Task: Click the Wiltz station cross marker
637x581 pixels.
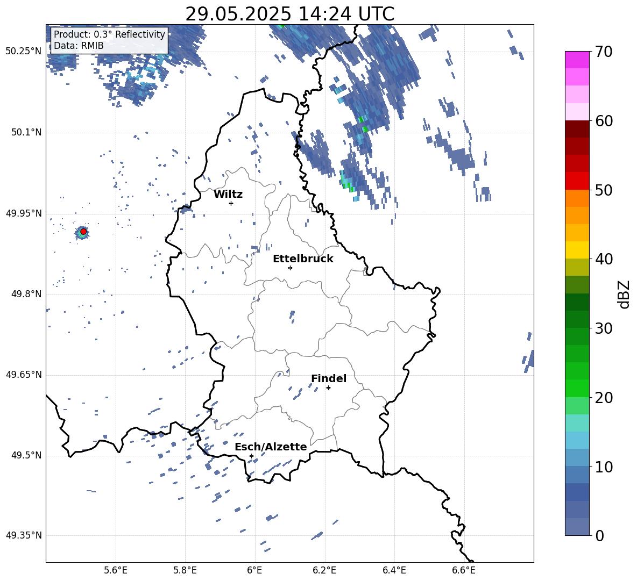Action: (x=231, y=203)
